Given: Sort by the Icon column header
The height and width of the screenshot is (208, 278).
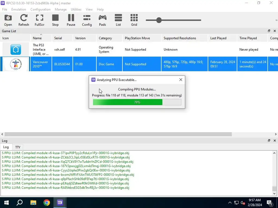Looking at the screenshot, I should click(x=15, y=38).
